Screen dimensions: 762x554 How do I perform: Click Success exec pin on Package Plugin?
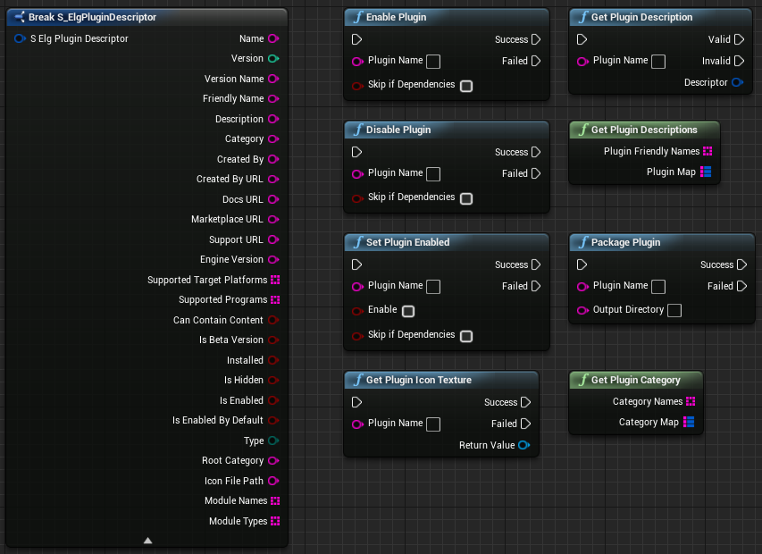[x=741, y=265]
